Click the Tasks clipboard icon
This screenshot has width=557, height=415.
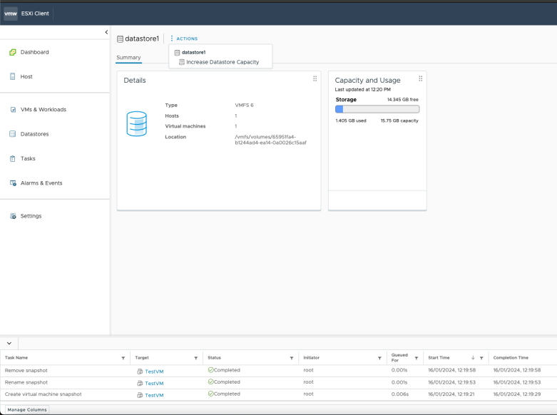(12, 158)
